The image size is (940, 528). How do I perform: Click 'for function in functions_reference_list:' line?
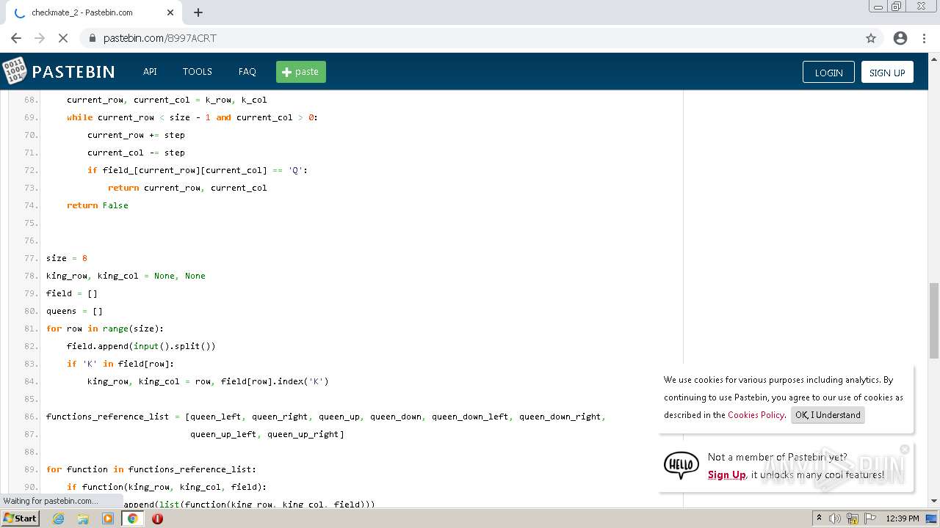(151, 469)
